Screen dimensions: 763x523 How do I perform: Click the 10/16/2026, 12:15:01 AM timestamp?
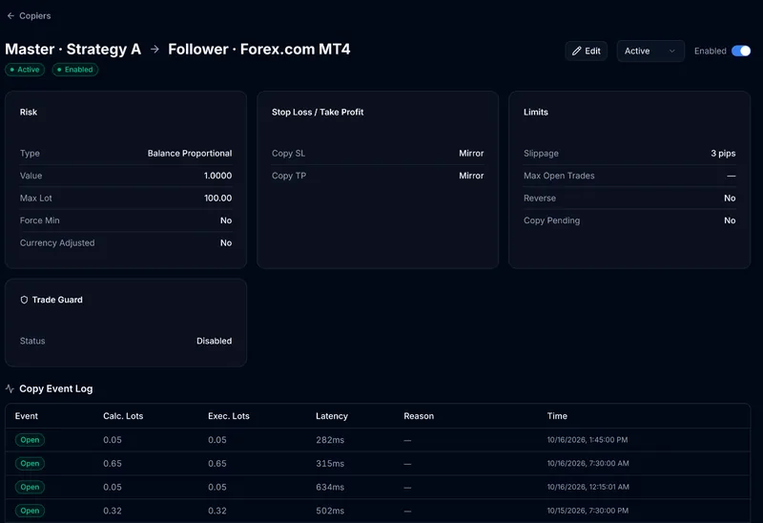point(588,487)
